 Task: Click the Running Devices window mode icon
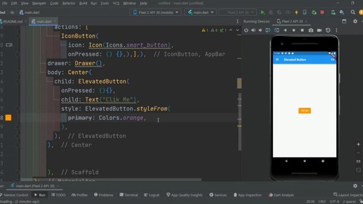point(344,22)
